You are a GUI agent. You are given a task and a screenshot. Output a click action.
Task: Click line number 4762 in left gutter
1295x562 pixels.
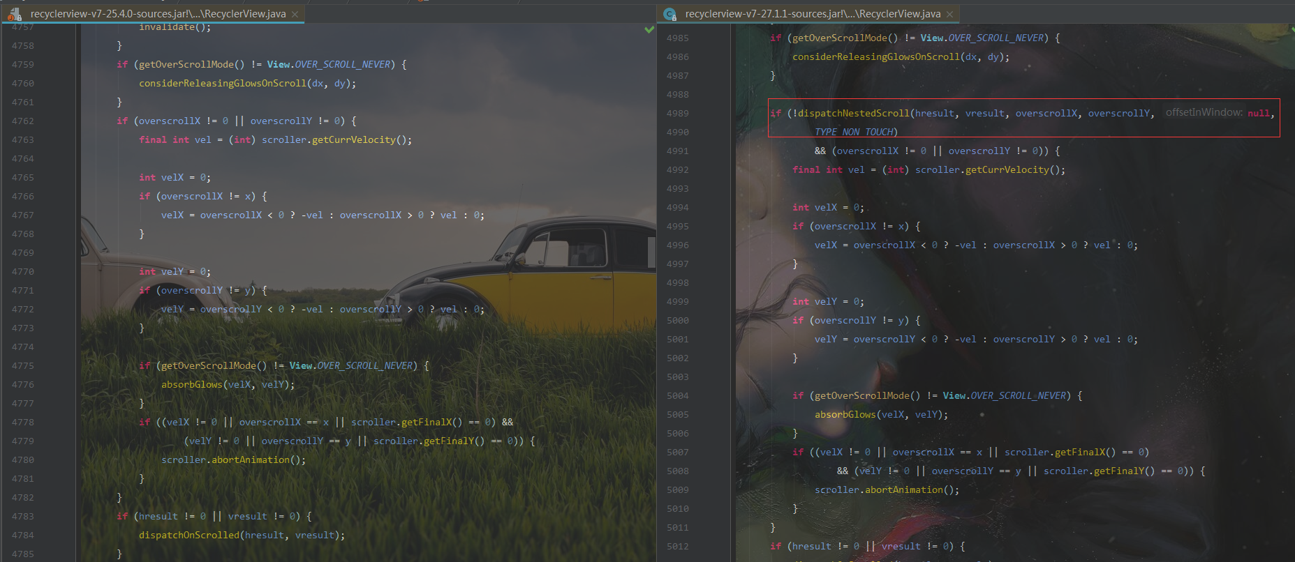(23, 121)
